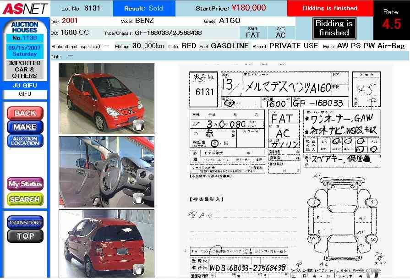Click the 1600 CC value
This screenshot has height=279, width=410.
tap(75, 33)
